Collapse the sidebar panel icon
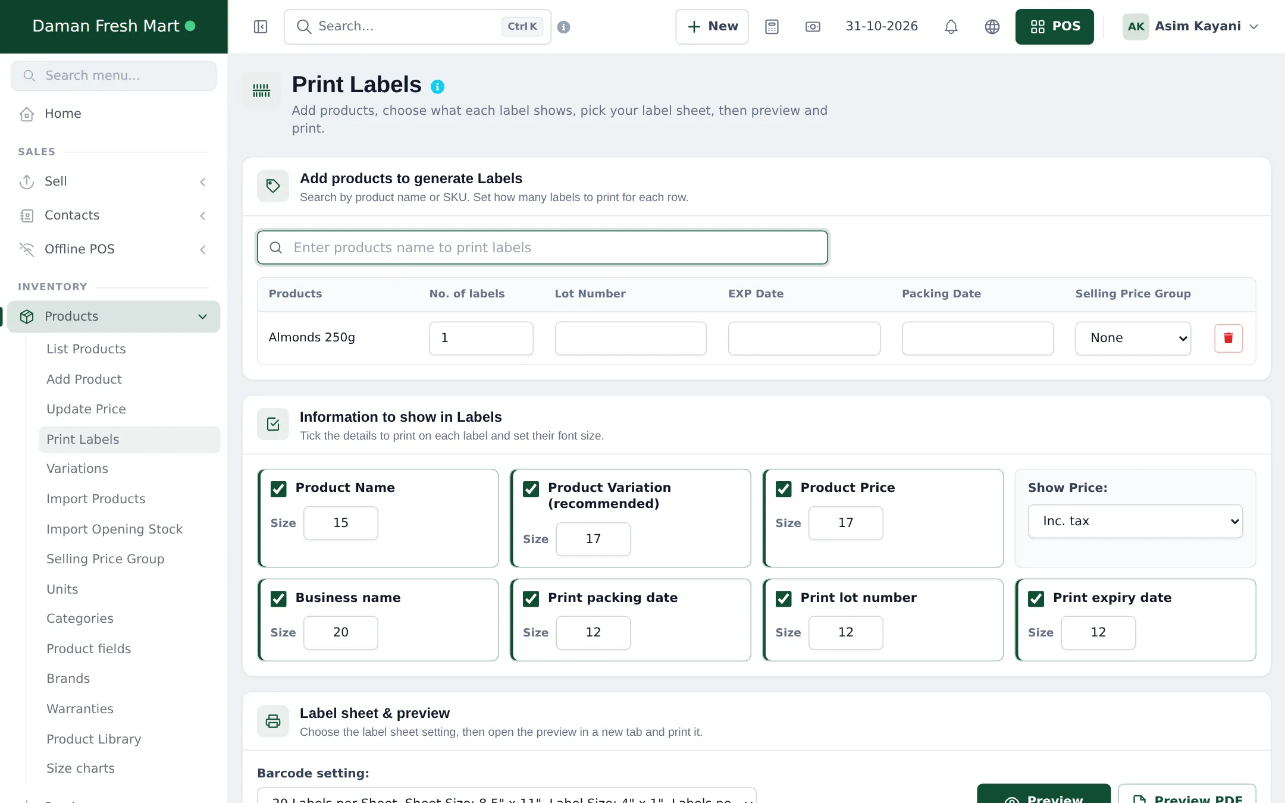The image size is (1285, 803). click(261, 27)
